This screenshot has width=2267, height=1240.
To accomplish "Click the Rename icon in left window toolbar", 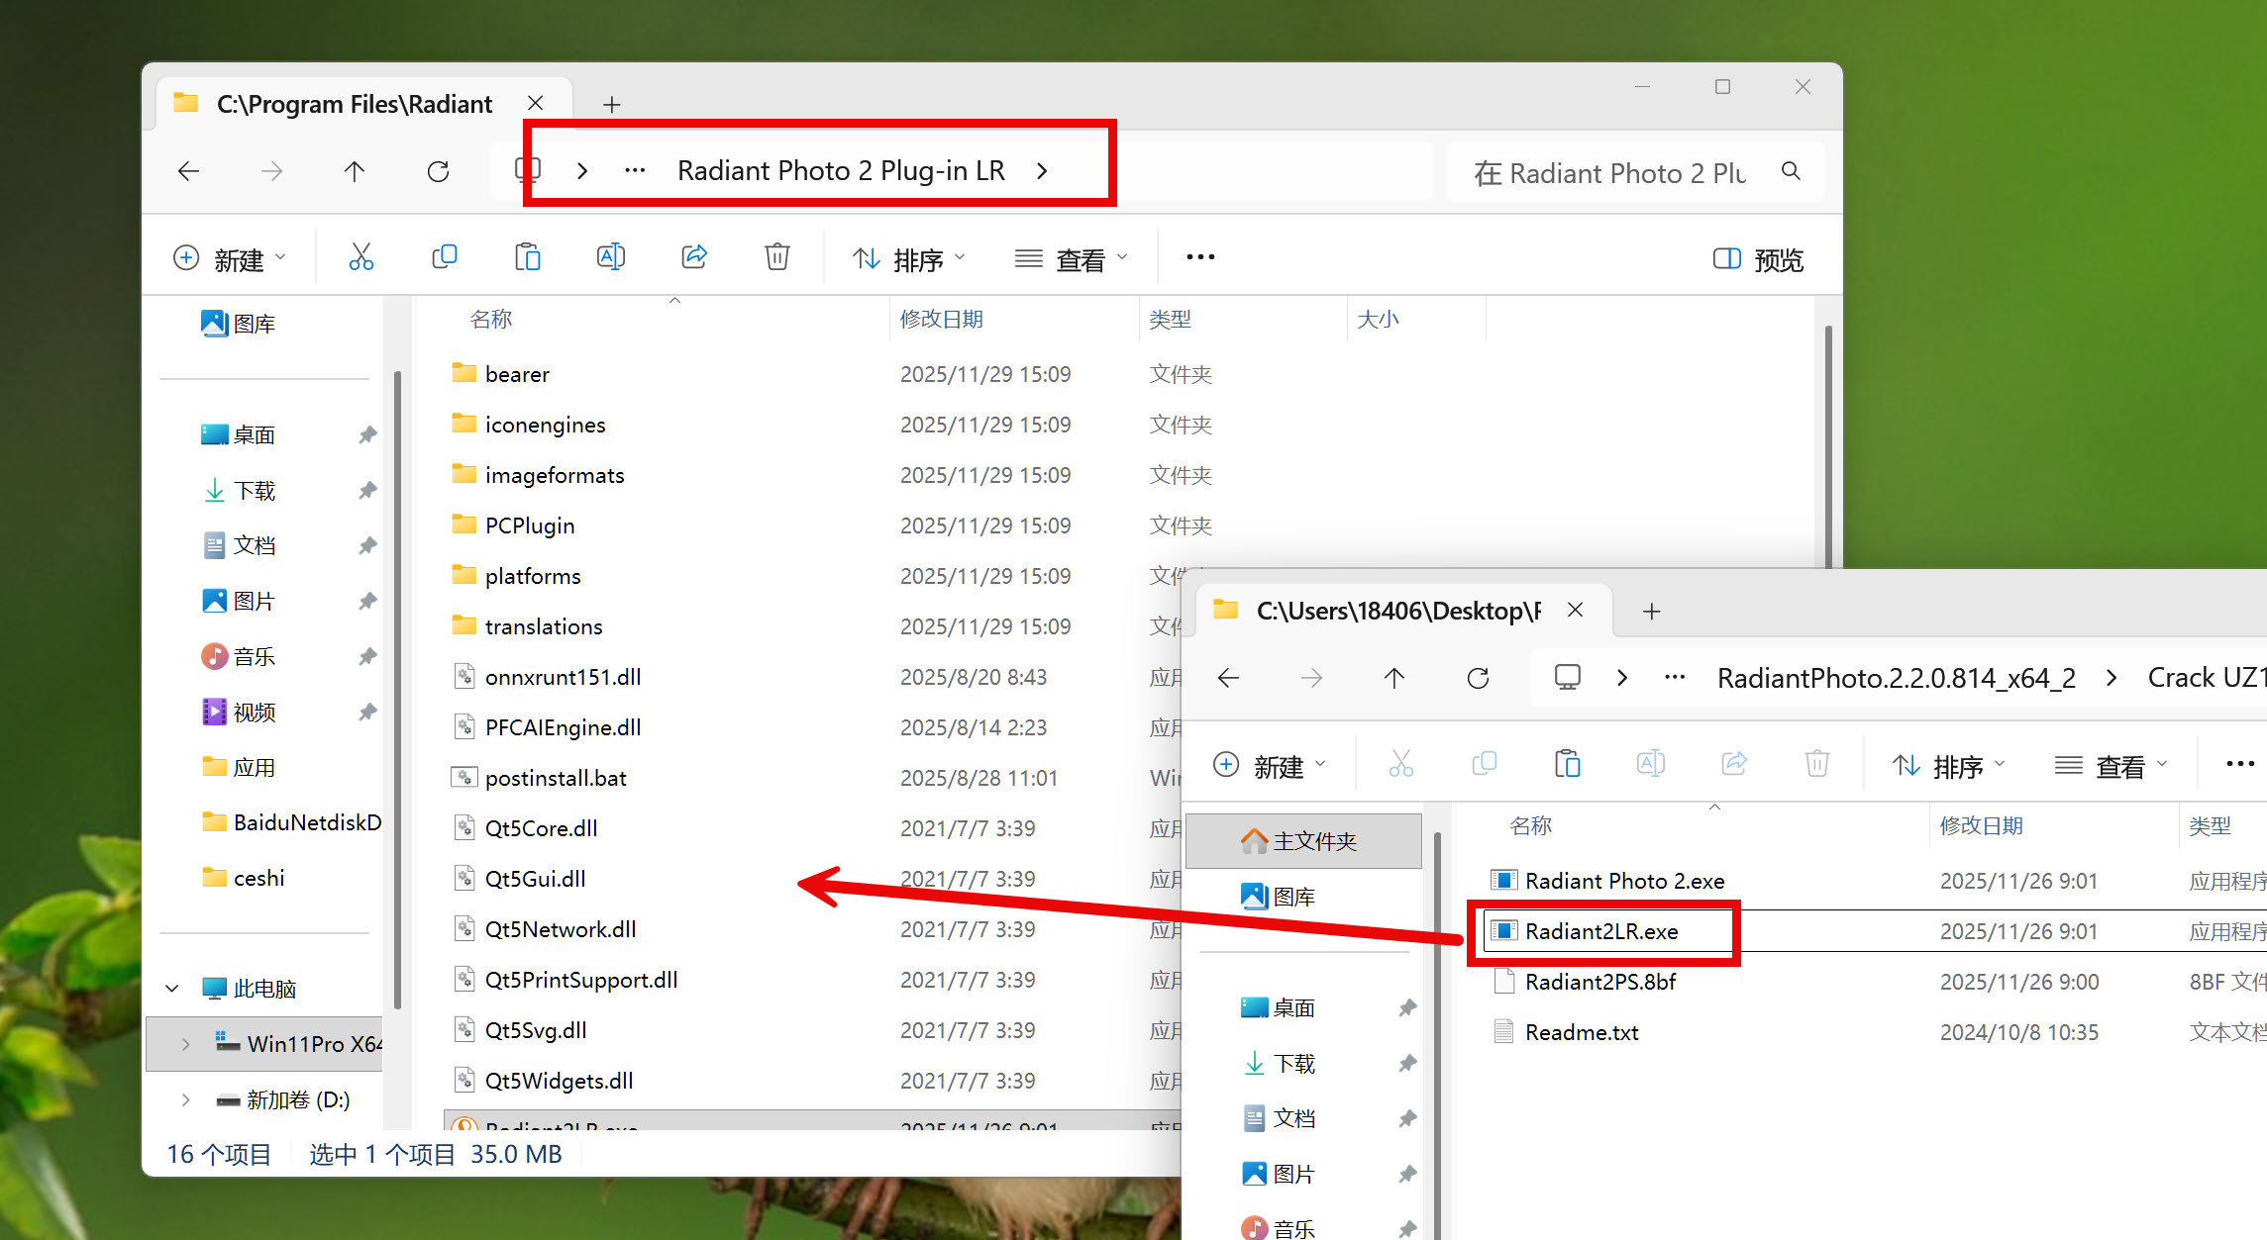I will point(611,258).
